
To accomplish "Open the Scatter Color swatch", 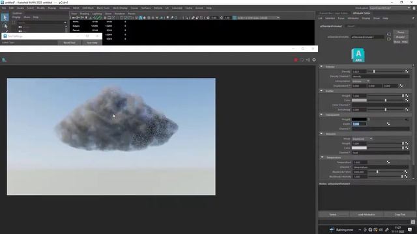I will coord(359,100).
